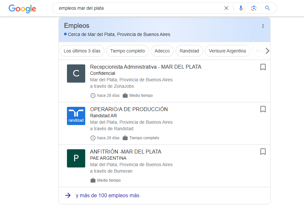The image size is (304, 205).
Task: Open the Confidencial 'C' company logo
Action: click(76, 74)
